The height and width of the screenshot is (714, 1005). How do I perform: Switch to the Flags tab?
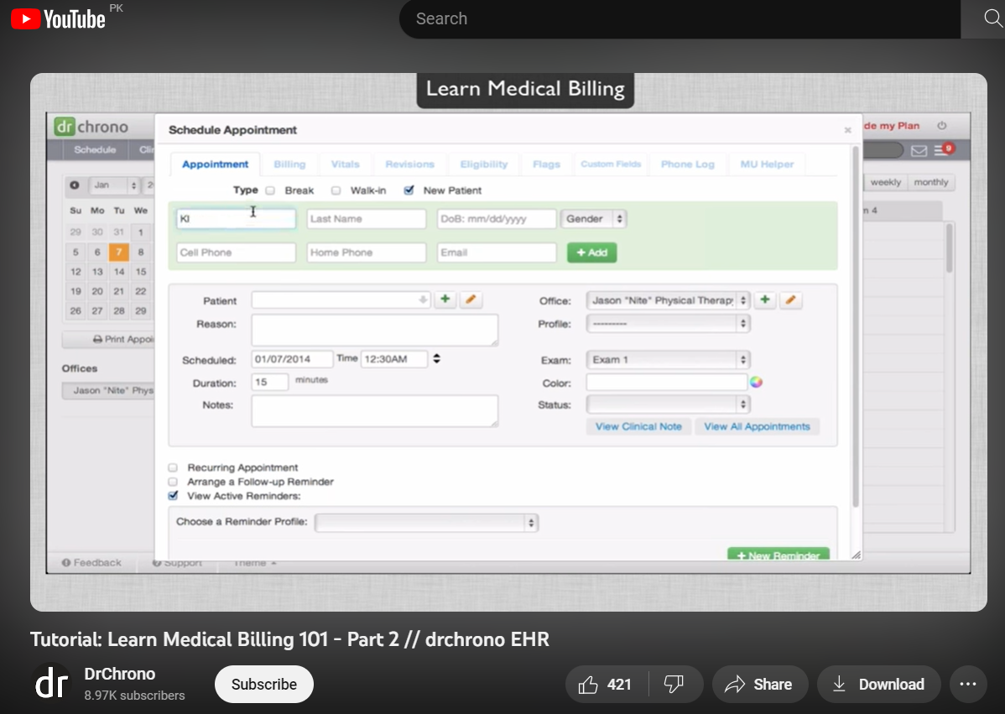pos(546,164)
